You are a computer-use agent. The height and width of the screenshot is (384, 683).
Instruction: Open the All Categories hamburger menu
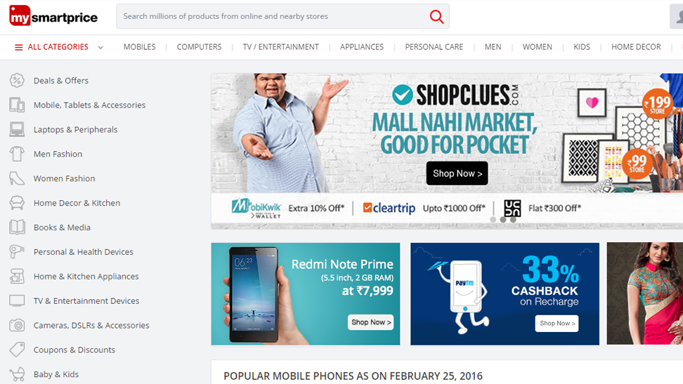click(19, 47)
